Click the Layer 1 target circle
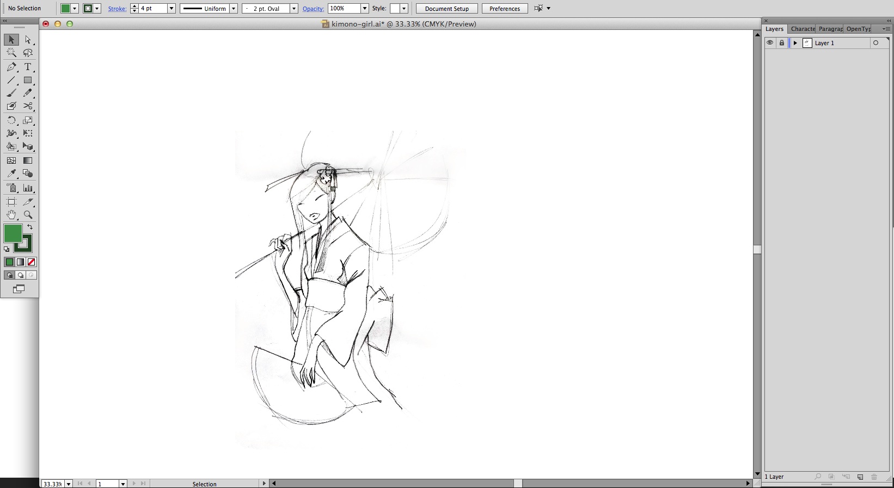The image size is (894, 488). pos(875,43)
